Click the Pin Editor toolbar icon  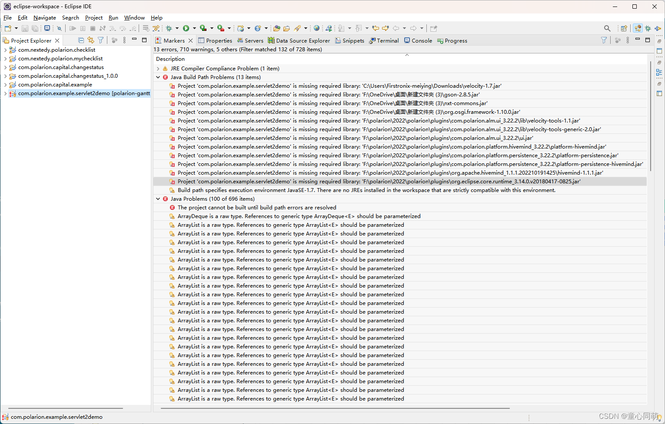point(433,28)
